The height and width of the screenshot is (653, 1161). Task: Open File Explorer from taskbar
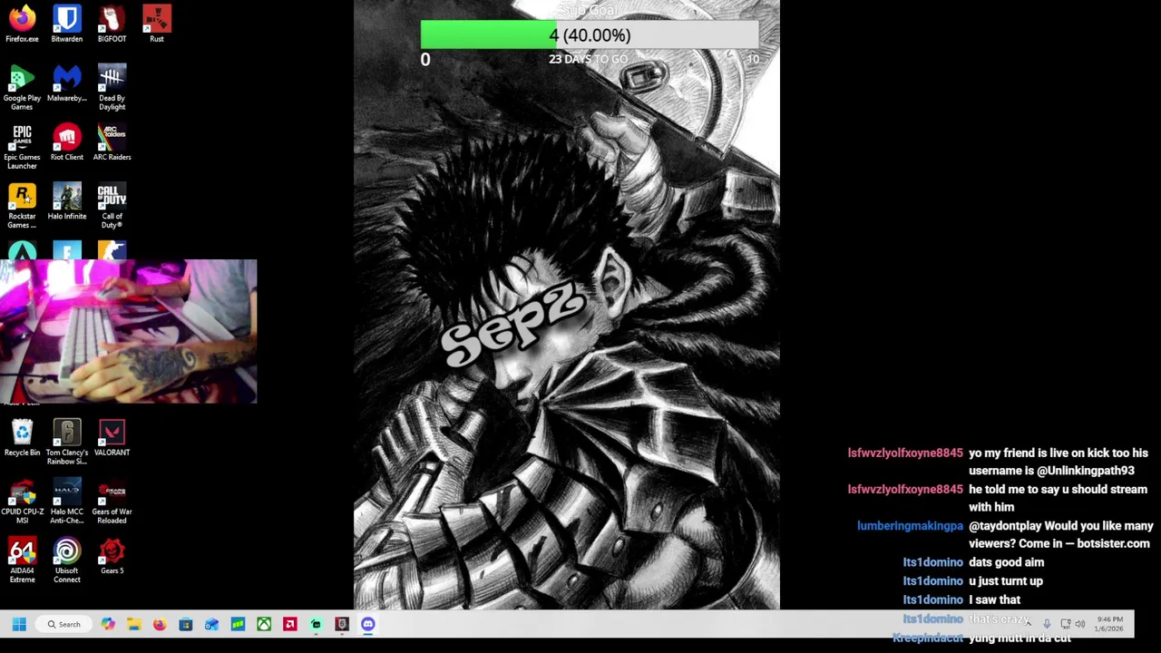coord(133,624)
